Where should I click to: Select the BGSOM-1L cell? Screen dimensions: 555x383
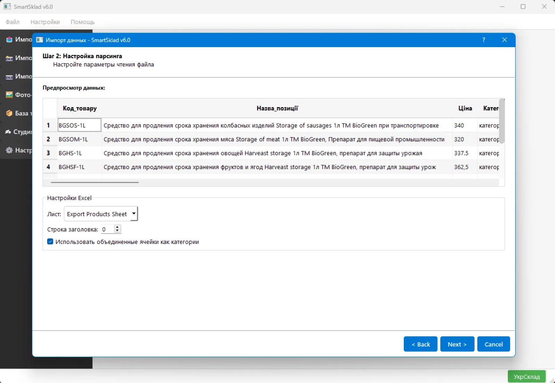(79, 139)
